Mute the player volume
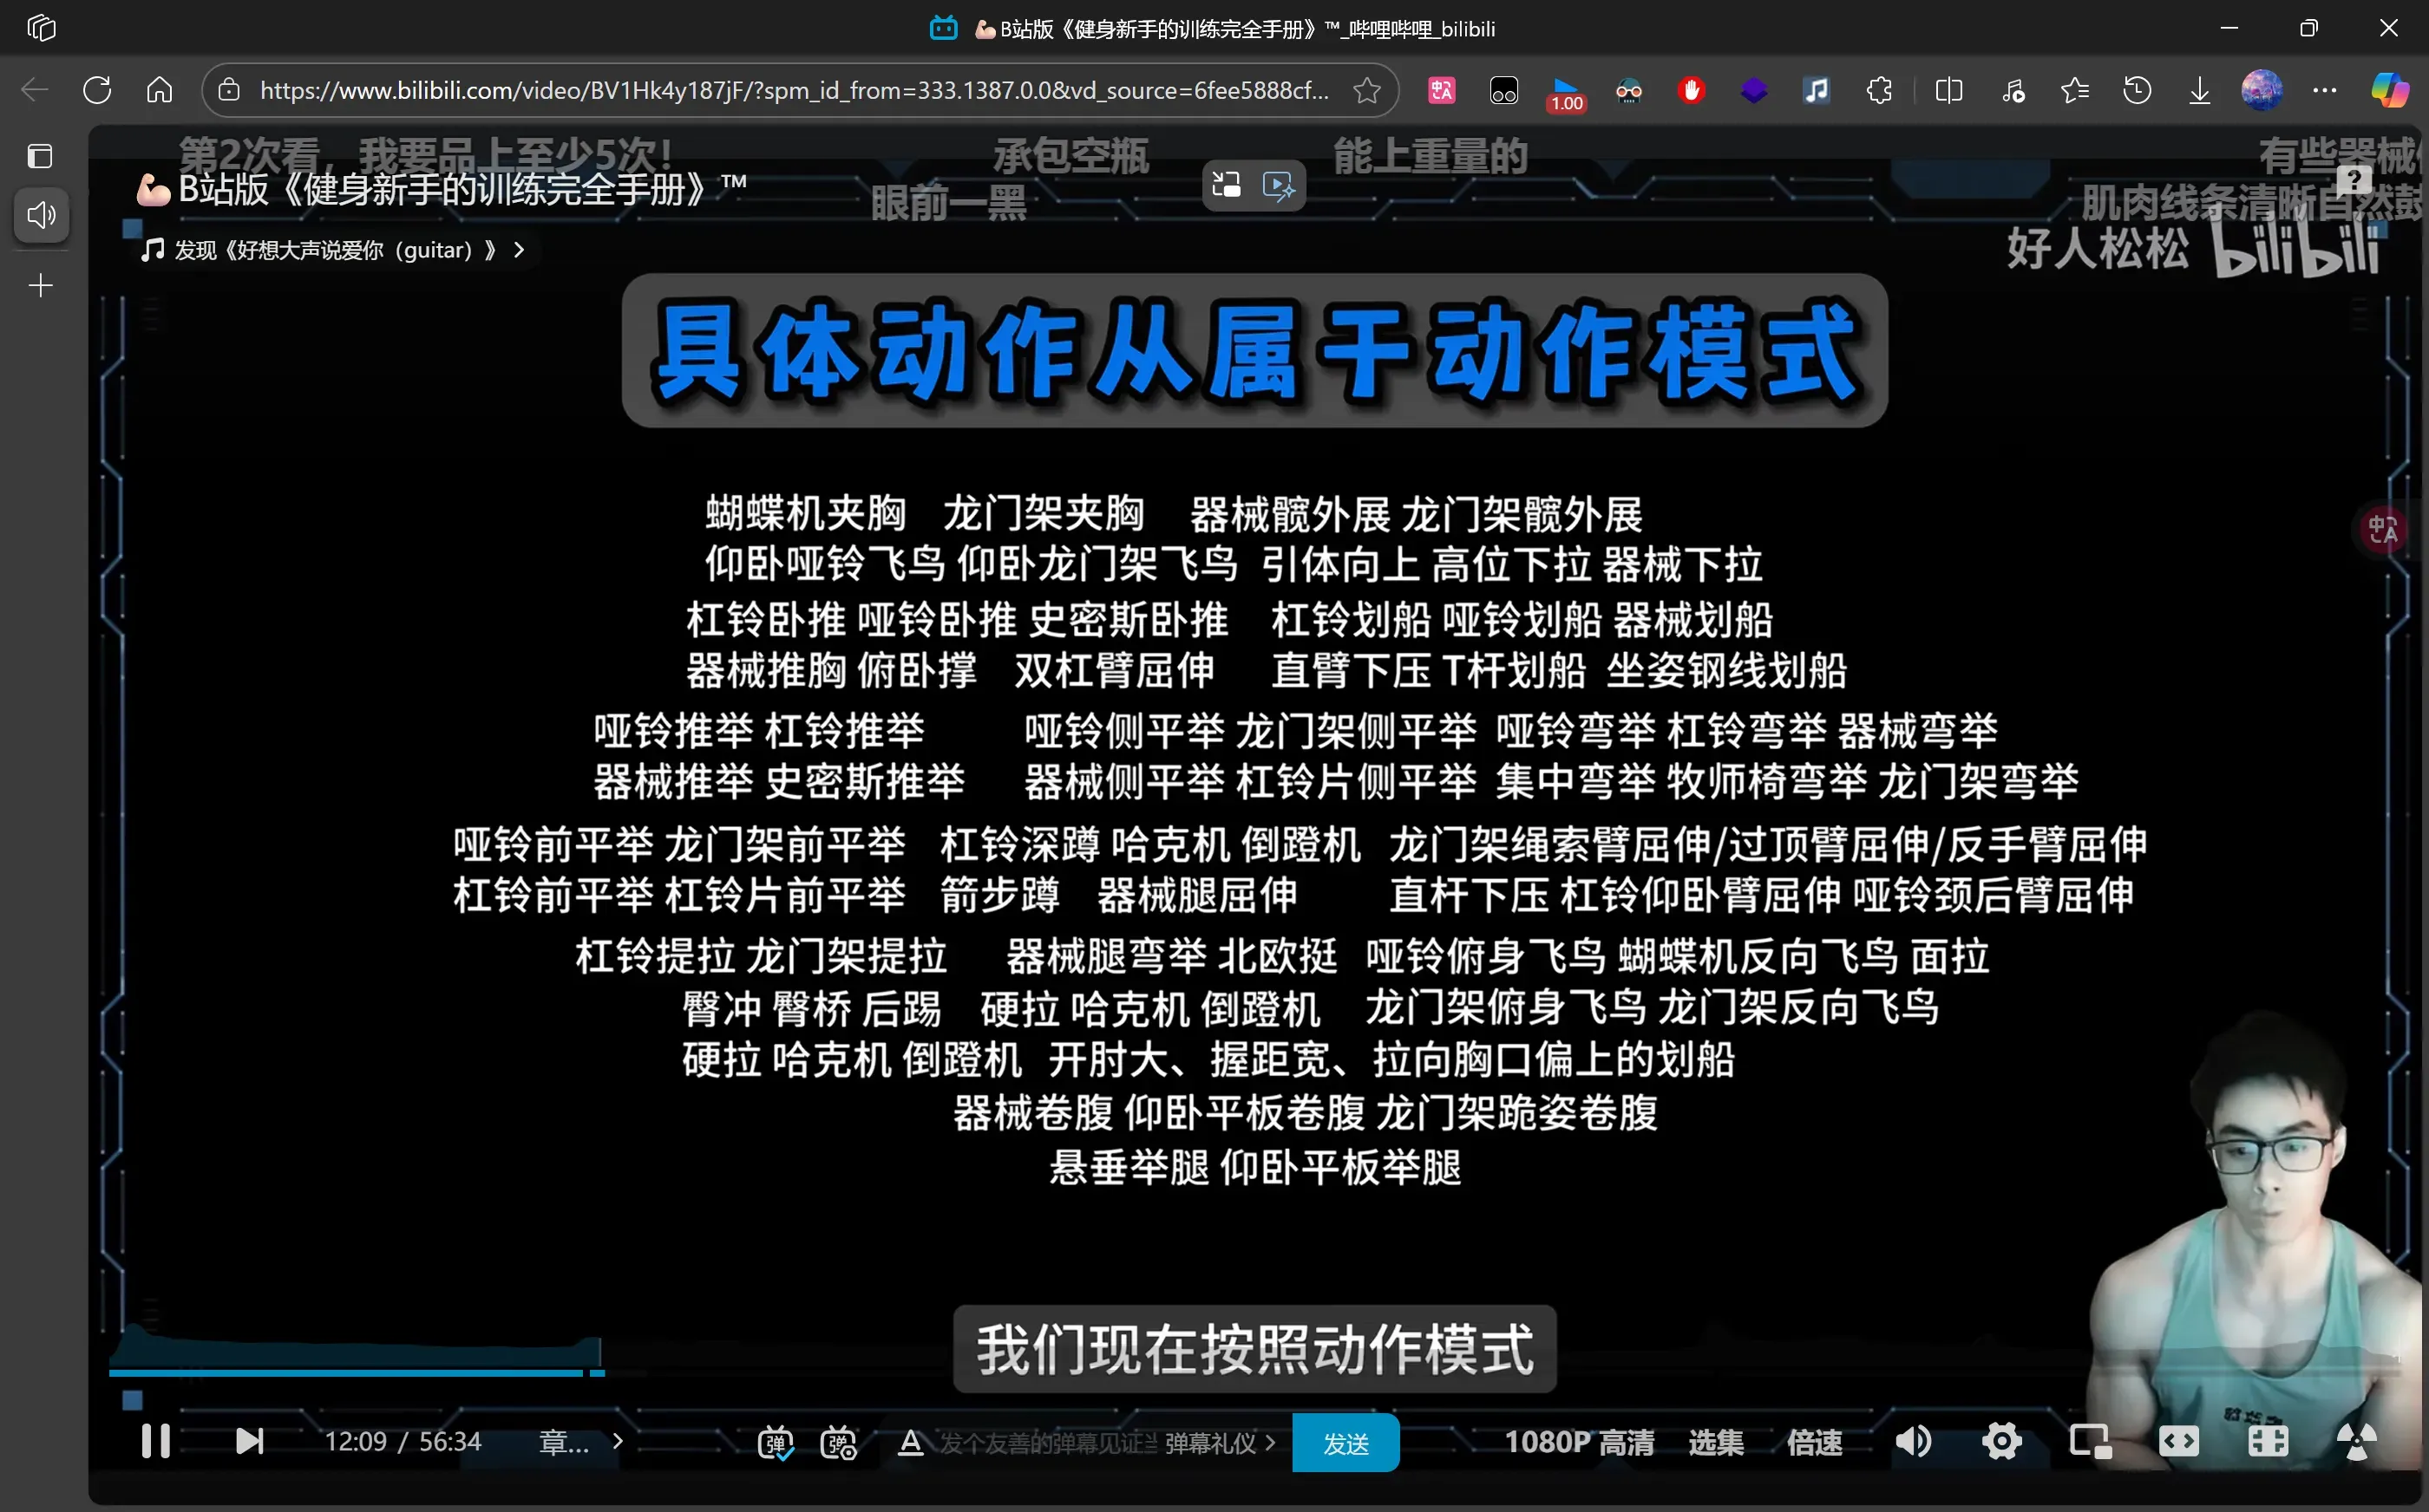Viewport: 2429px width, 1512px height. 1913,1441
